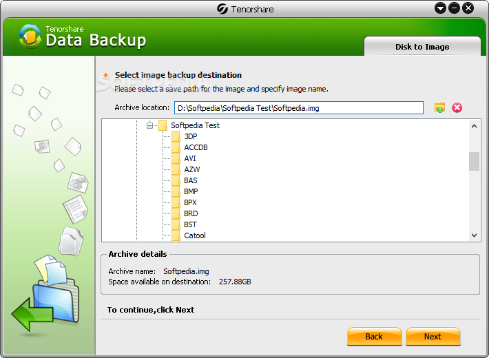The image size is (489, 358).
Task: Select the Catool folder
Action: [x=195, y=235]
